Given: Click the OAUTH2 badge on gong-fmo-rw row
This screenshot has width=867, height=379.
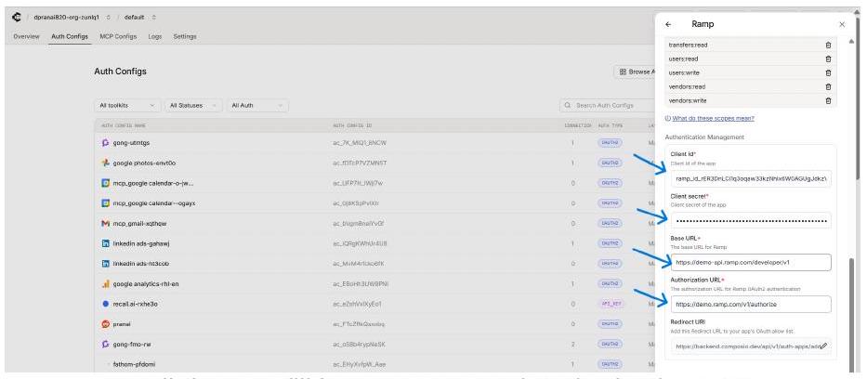Looking at the screenshot, I should pyautogui.click(x=610, y=345).
